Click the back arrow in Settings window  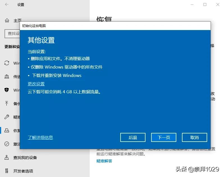pos(7,4)
